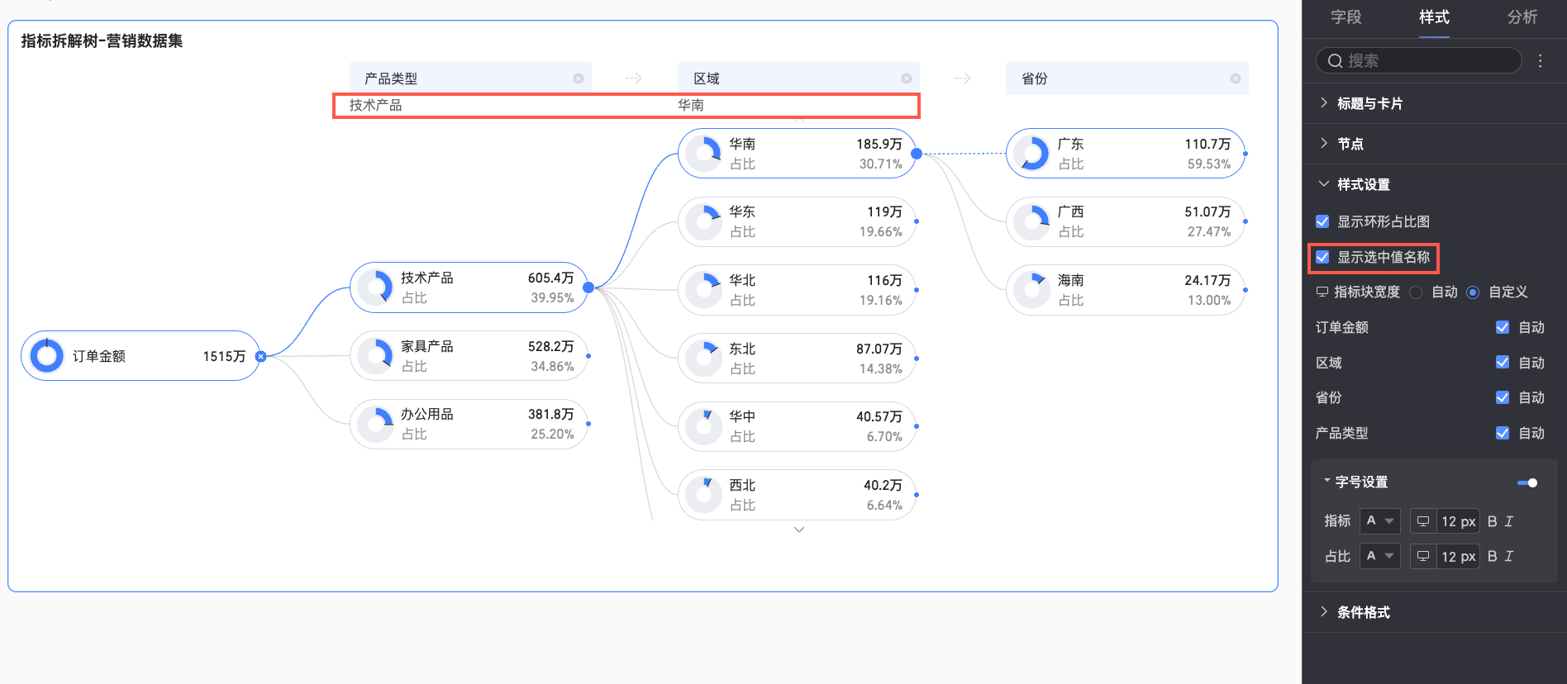Image resolution: width=1567 pixels, height=684 pixels.
Task: Collapse the 订单金额 root node connector
Action: coord(260,357)
